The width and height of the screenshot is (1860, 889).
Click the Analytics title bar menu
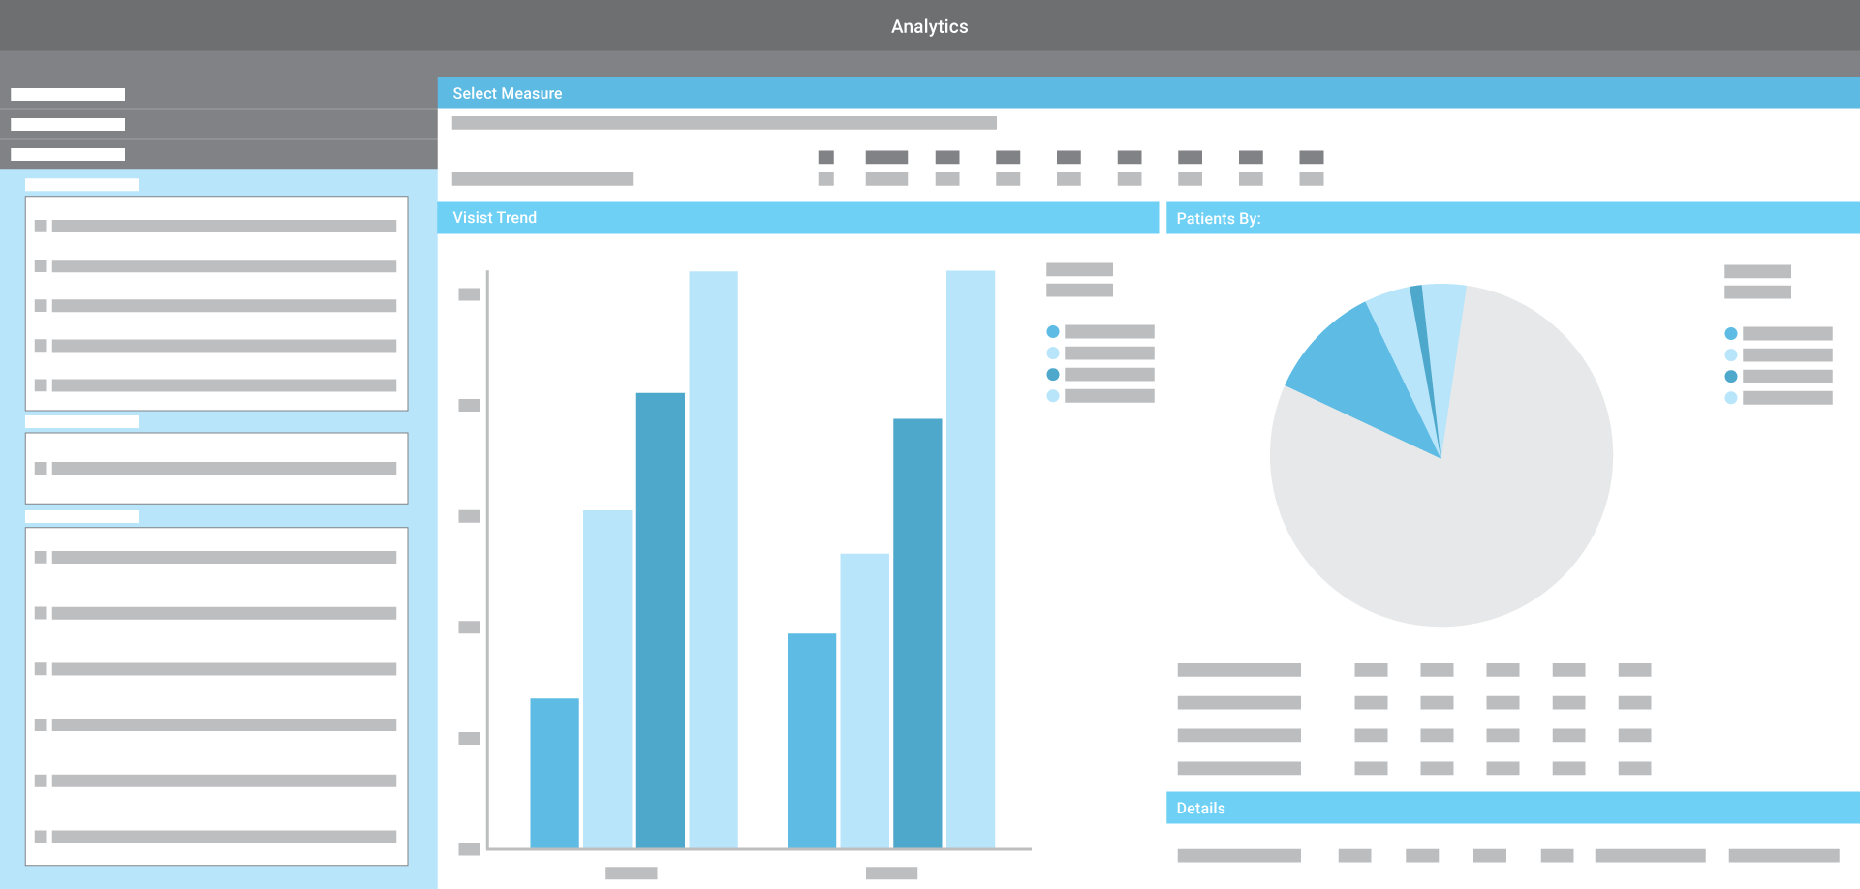click(930, 26)
